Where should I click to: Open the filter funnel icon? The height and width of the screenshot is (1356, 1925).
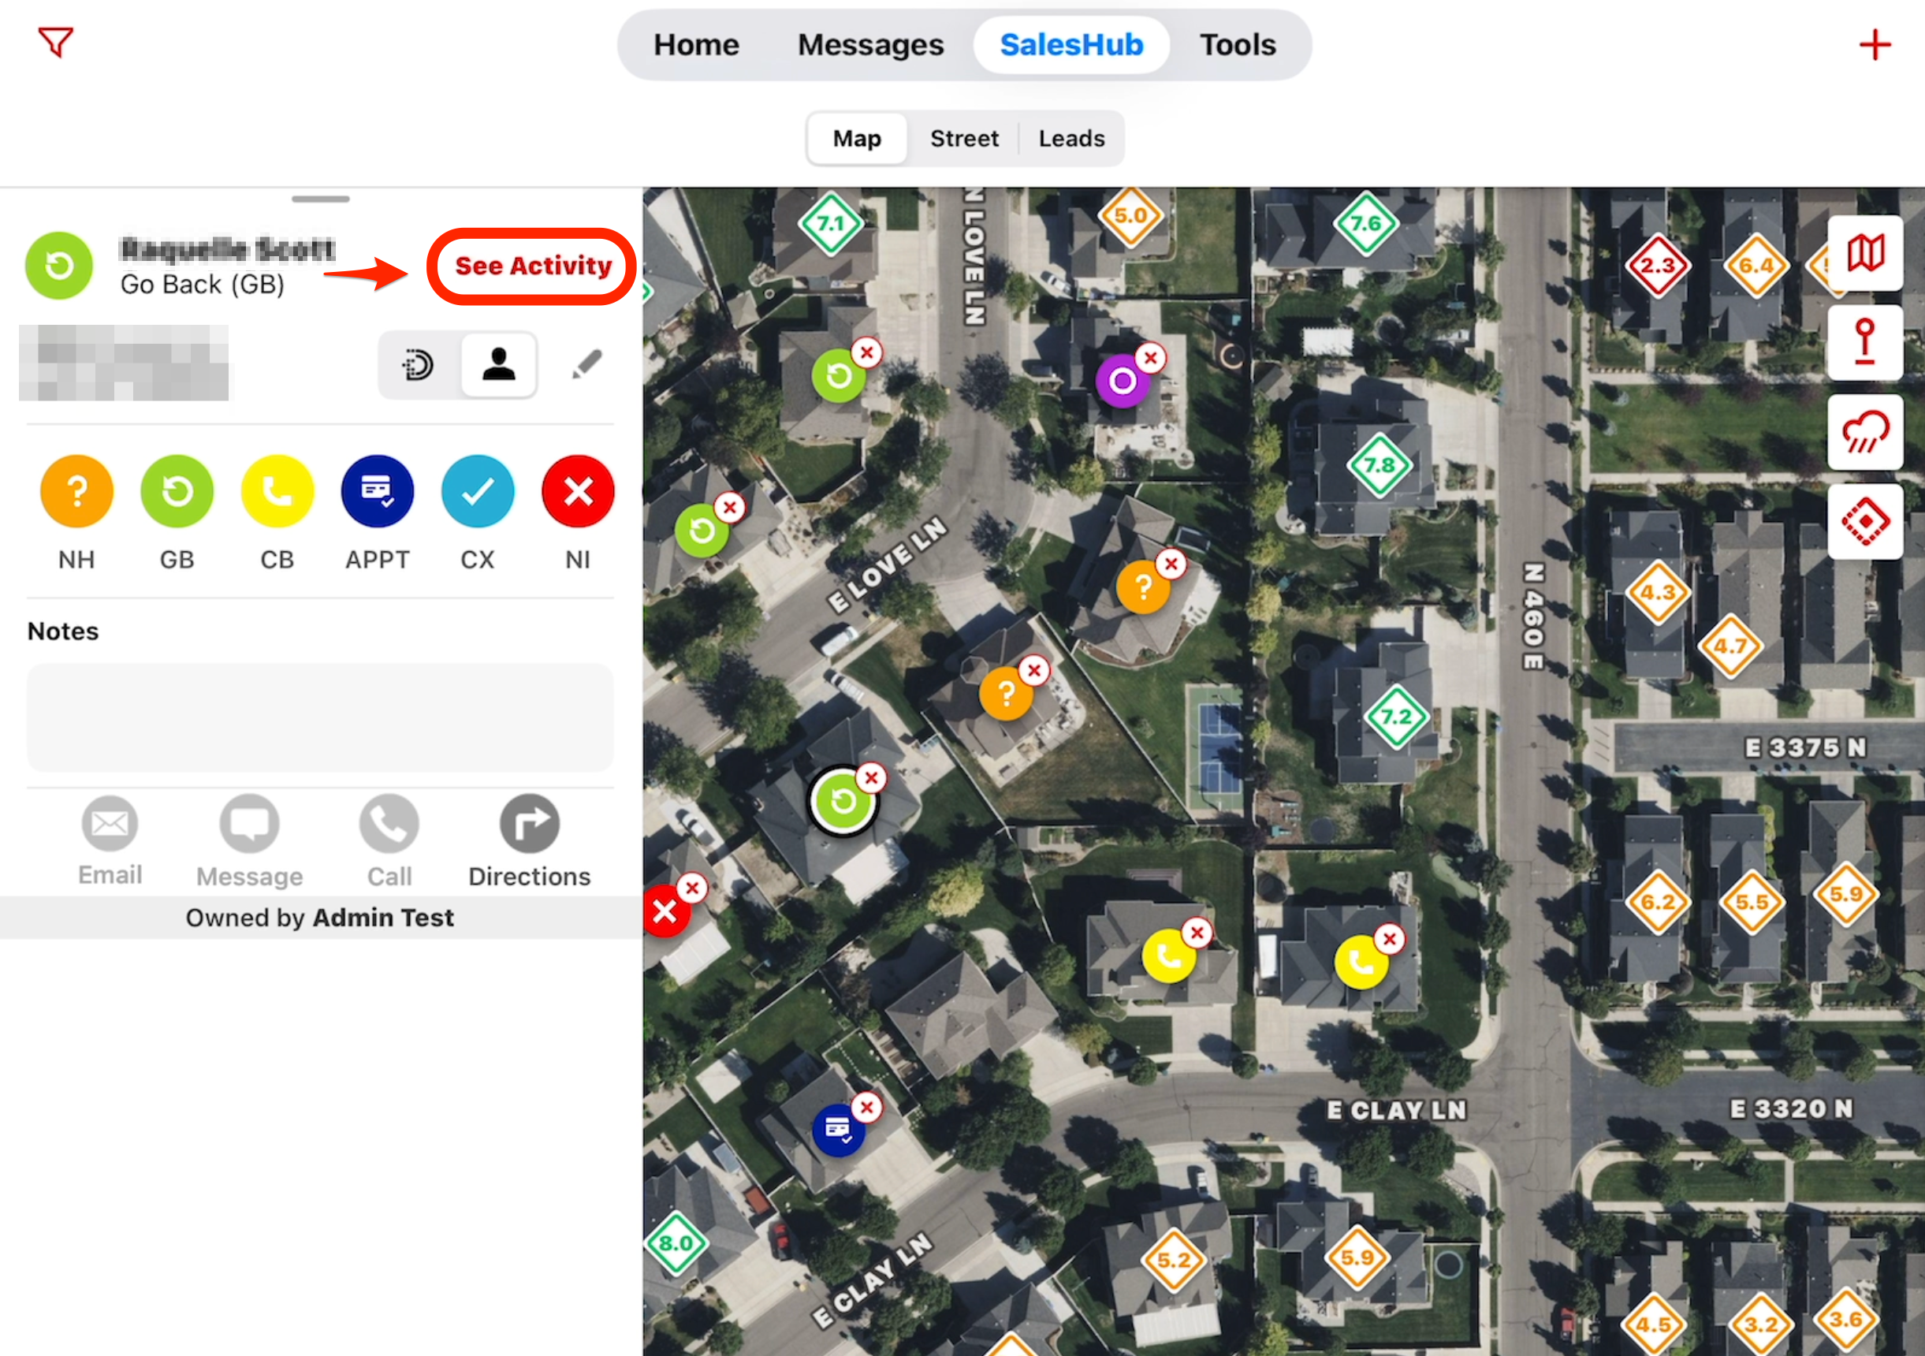pos(54,42)
